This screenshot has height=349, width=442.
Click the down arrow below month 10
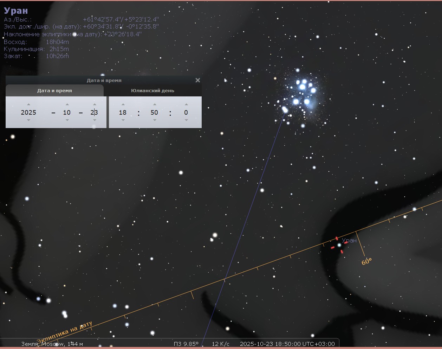click(67, 120)
